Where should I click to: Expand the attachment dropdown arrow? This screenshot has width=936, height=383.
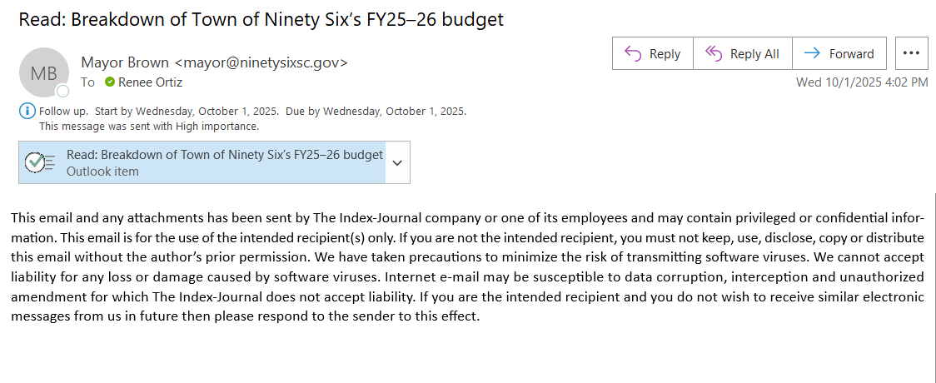tap(397, 162)
